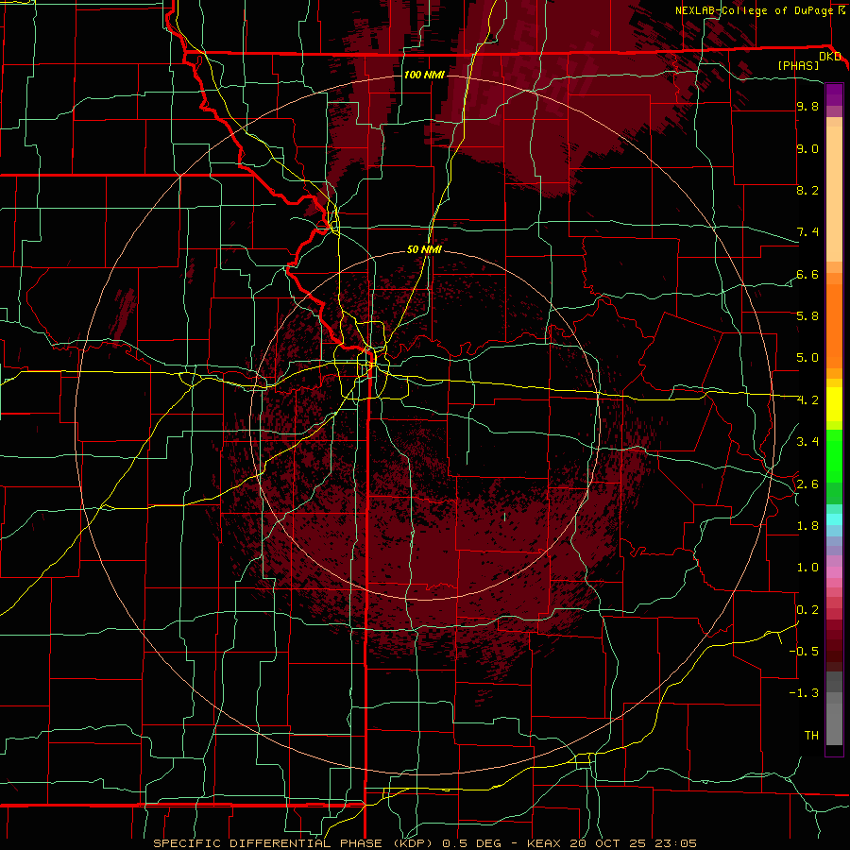Click the 9.8 value on the color scale
The image size is (850, 850).
(807, 107)
